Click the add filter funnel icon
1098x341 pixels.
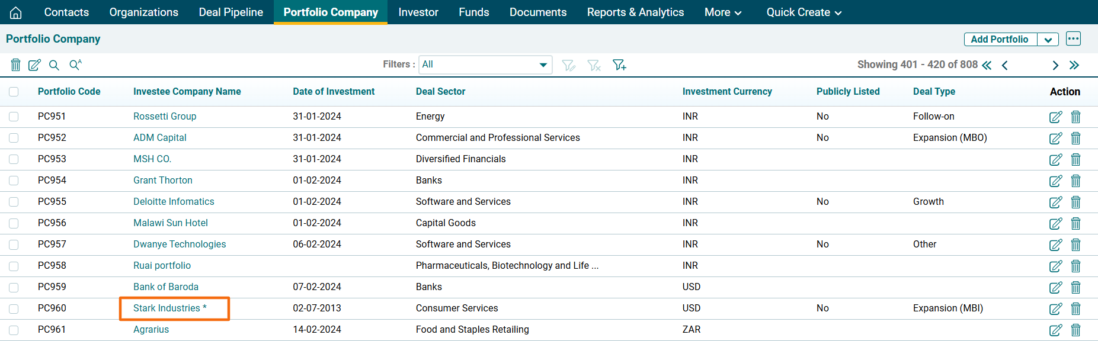click(619, 65)
